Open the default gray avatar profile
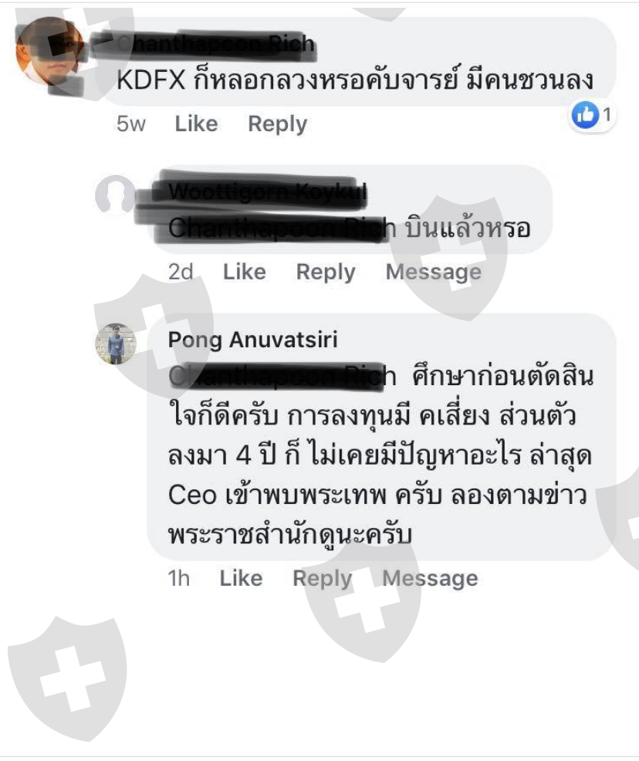 pos(115,194)
